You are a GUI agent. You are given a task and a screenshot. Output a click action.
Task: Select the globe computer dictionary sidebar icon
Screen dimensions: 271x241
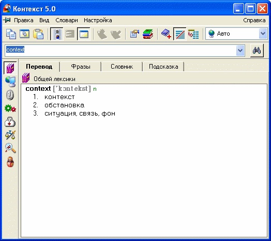tap(10, 82)
